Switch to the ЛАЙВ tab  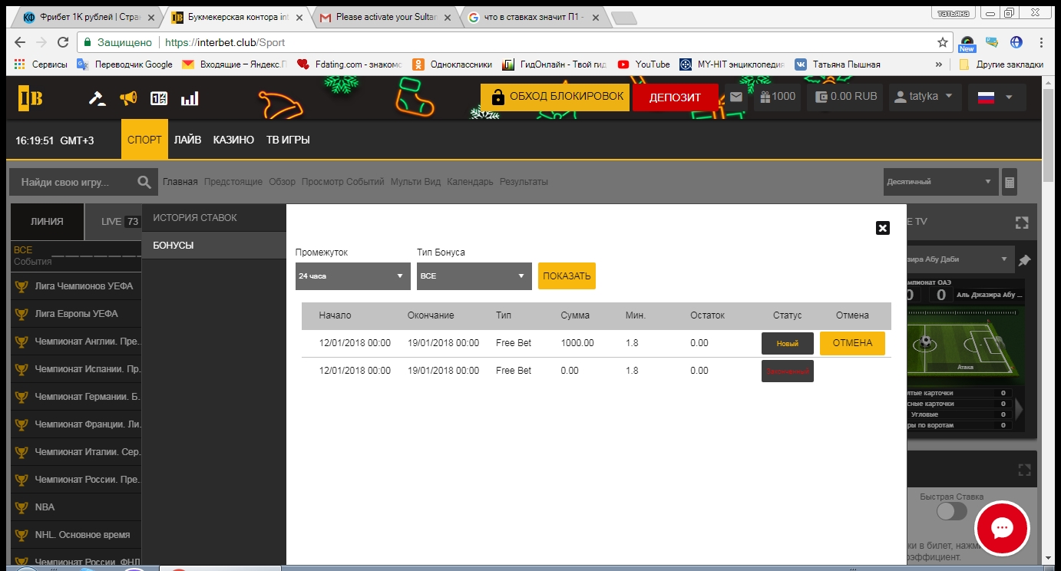point(187,140)
